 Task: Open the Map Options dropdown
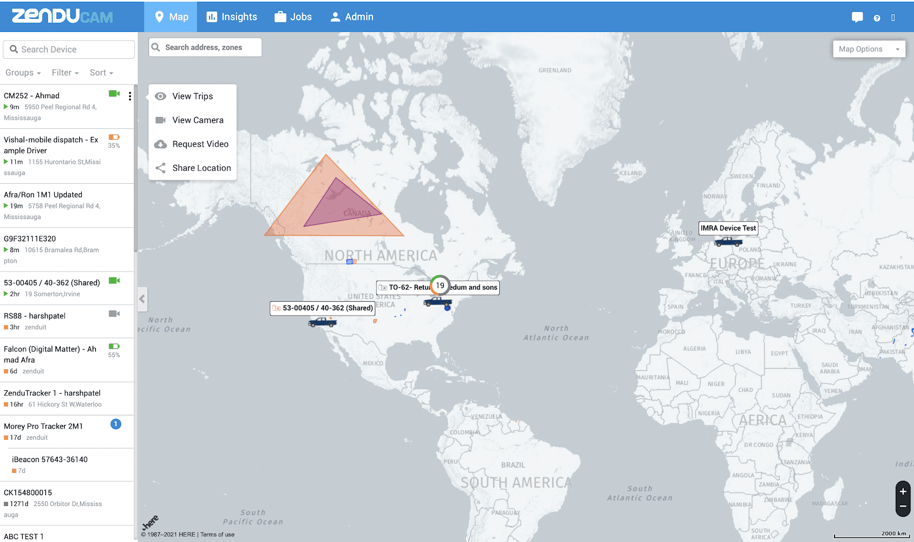point(868,49)
